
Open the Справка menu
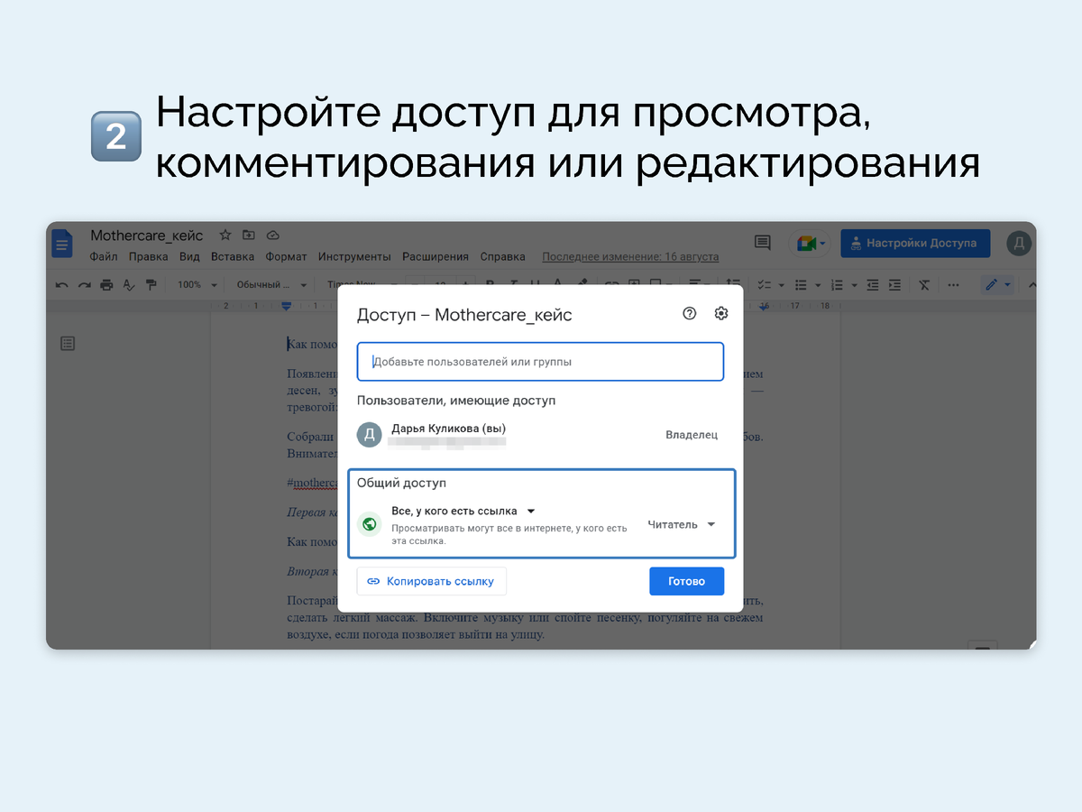click(502, 257)
